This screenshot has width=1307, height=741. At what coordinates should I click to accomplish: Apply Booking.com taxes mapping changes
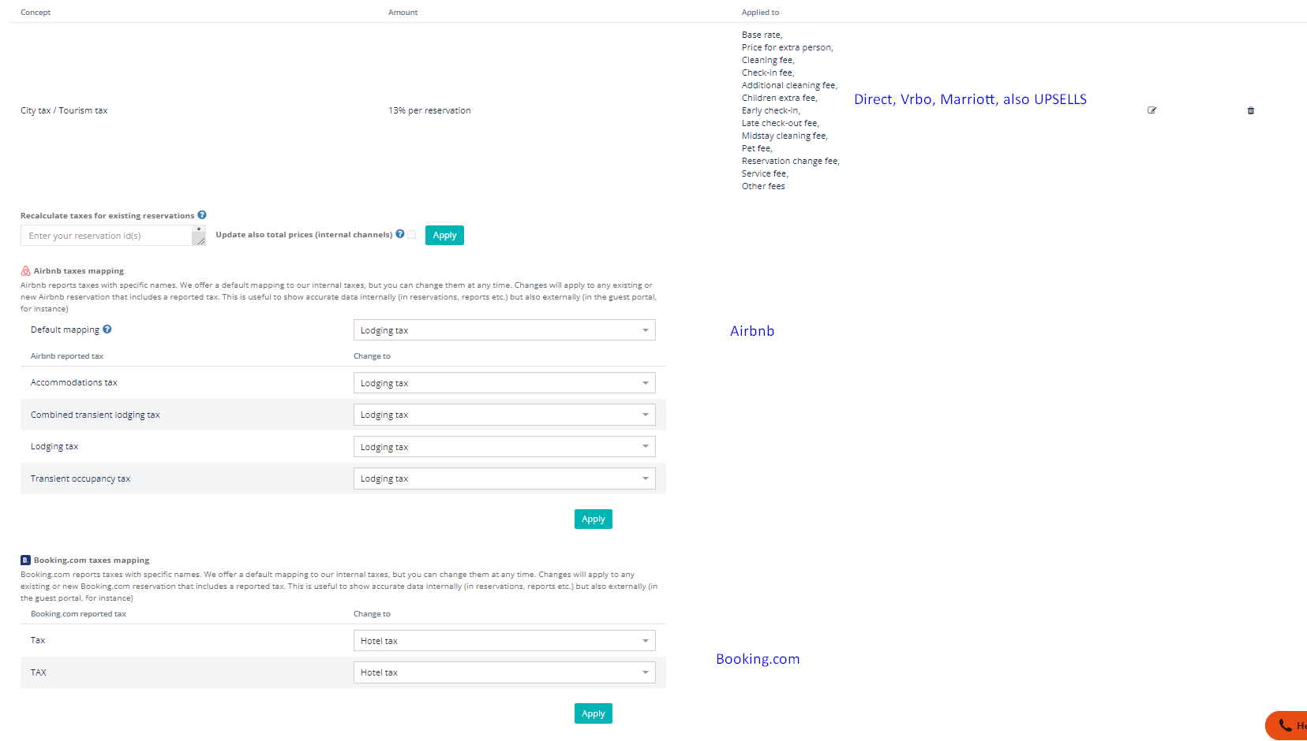coord(593,713)
